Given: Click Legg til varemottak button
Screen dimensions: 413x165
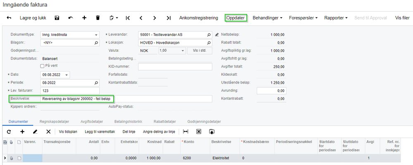Looking at the screenshot, I should [x=100, y=132].
